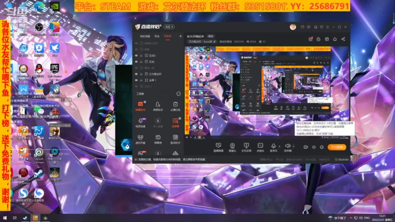Expand speaker dropdown arrow

[293, 146]
